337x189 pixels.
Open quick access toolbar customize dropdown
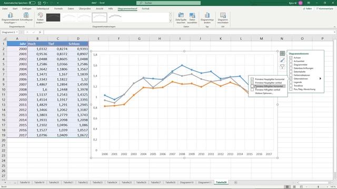point(57,3)
